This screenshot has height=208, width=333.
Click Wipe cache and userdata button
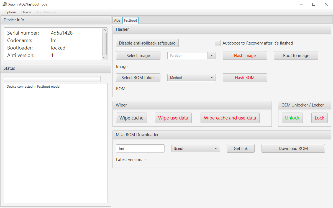[x=230, y=118]
